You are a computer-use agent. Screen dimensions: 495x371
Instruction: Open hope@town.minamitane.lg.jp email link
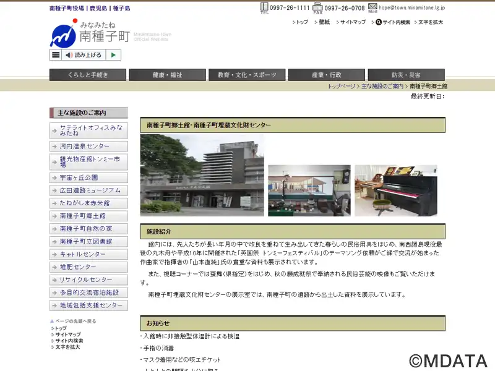click(412, 7)
